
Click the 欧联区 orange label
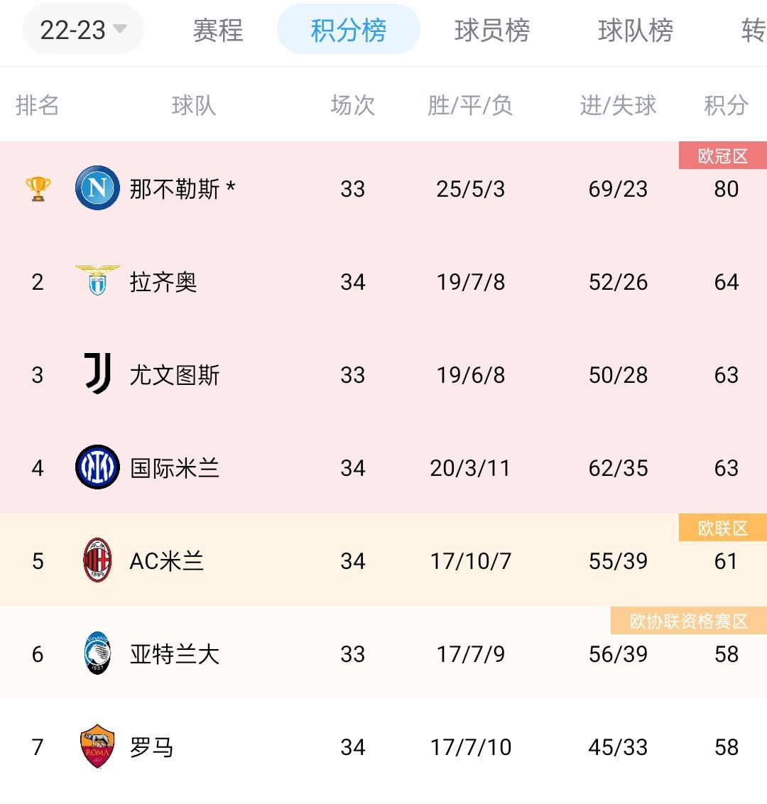tap(723, 528)
